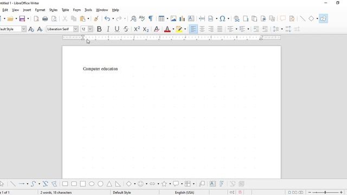Screen dimensions: 347x195
Task: Open the View menu
Action: [x=15, y=10]
